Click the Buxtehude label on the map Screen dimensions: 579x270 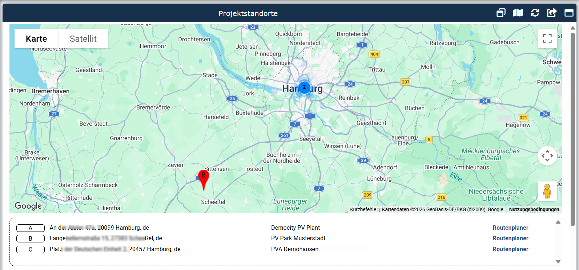coord(250,113)
